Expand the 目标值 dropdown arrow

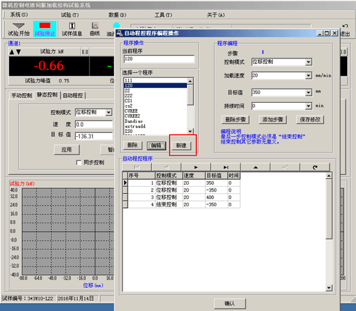point(308,92)
